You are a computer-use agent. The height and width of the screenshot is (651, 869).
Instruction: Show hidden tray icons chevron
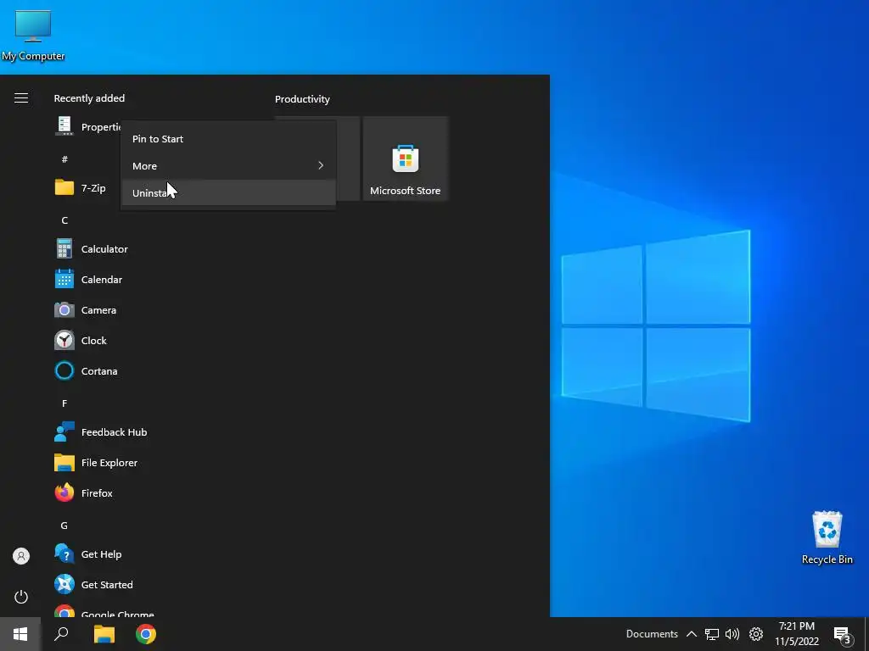691,634
